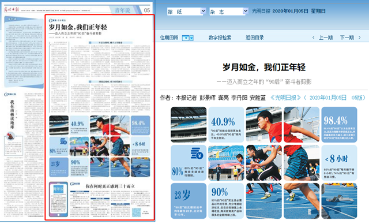The image size is (369, 224).
Task: Open the 报纸 dropdown arrow
Action: pos(204,11)
